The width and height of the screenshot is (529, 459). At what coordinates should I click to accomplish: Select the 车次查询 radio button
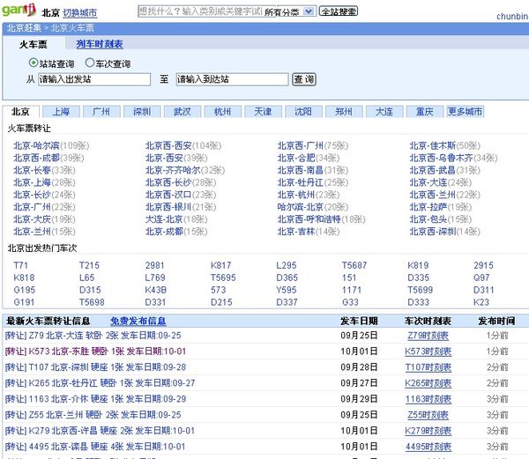[90, 63]
